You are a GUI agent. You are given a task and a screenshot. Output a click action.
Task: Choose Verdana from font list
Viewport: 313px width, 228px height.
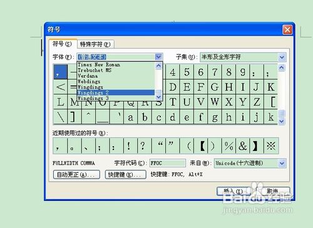[116, 76]
